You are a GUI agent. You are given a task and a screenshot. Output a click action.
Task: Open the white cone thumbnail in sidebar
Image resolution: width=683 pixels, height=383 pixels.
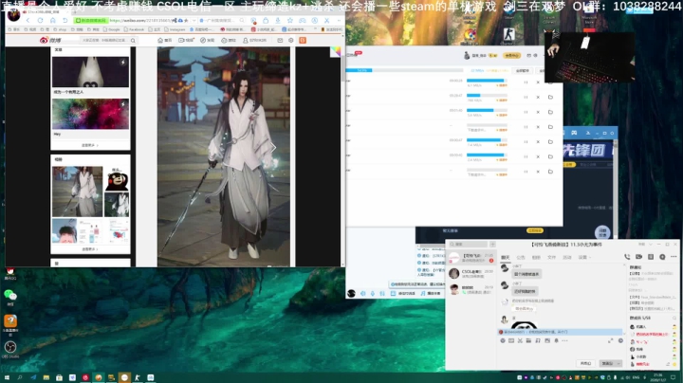(91, 72)
